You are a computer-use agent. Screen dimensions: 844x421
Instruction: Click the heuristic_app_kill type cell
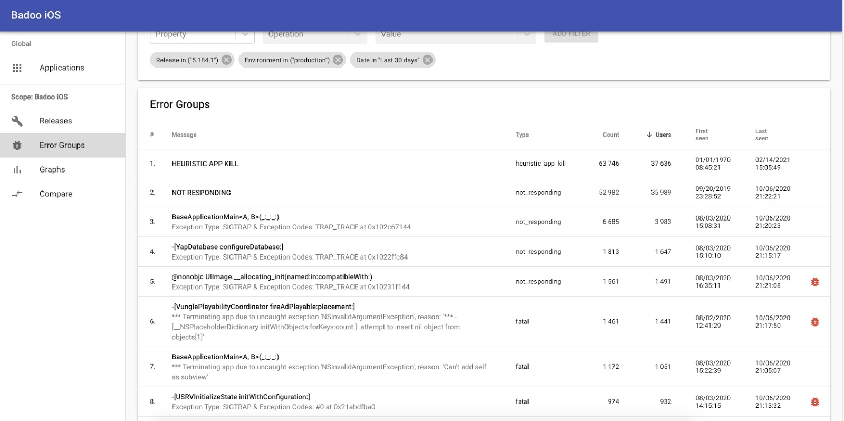coord(541,164)
